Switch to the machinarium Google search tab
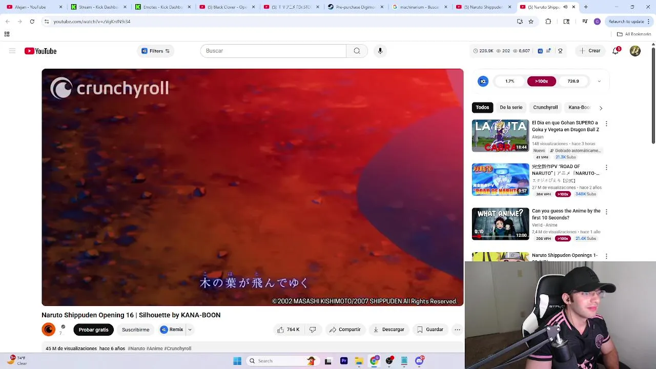656x369 pixels. click(418, 7)
